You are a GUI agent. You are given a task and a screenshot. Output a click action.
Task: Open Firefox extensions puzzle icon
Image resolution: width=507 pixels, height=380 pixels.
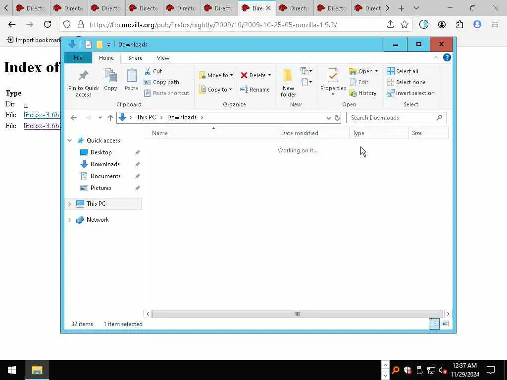click(x=459, y=24)
